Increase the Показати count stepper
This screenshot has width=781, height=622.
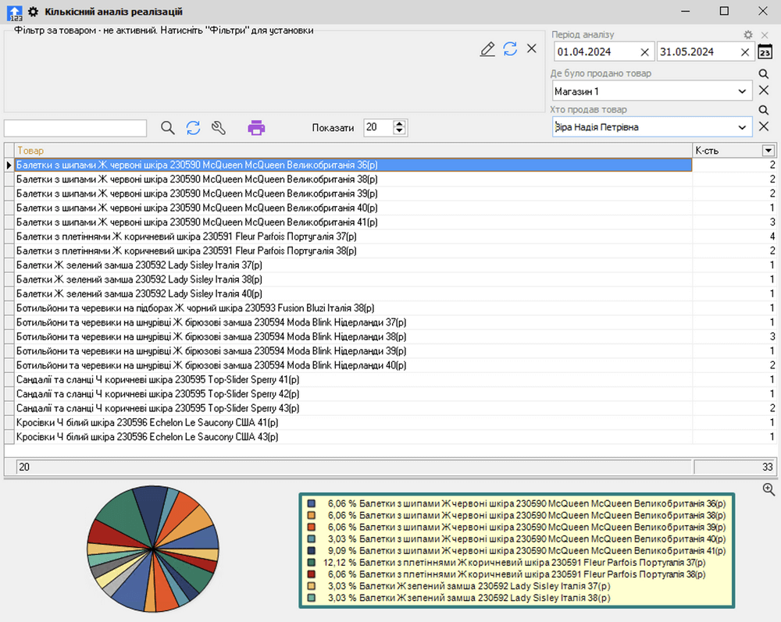pyautogui.click(x=399, y=123)
